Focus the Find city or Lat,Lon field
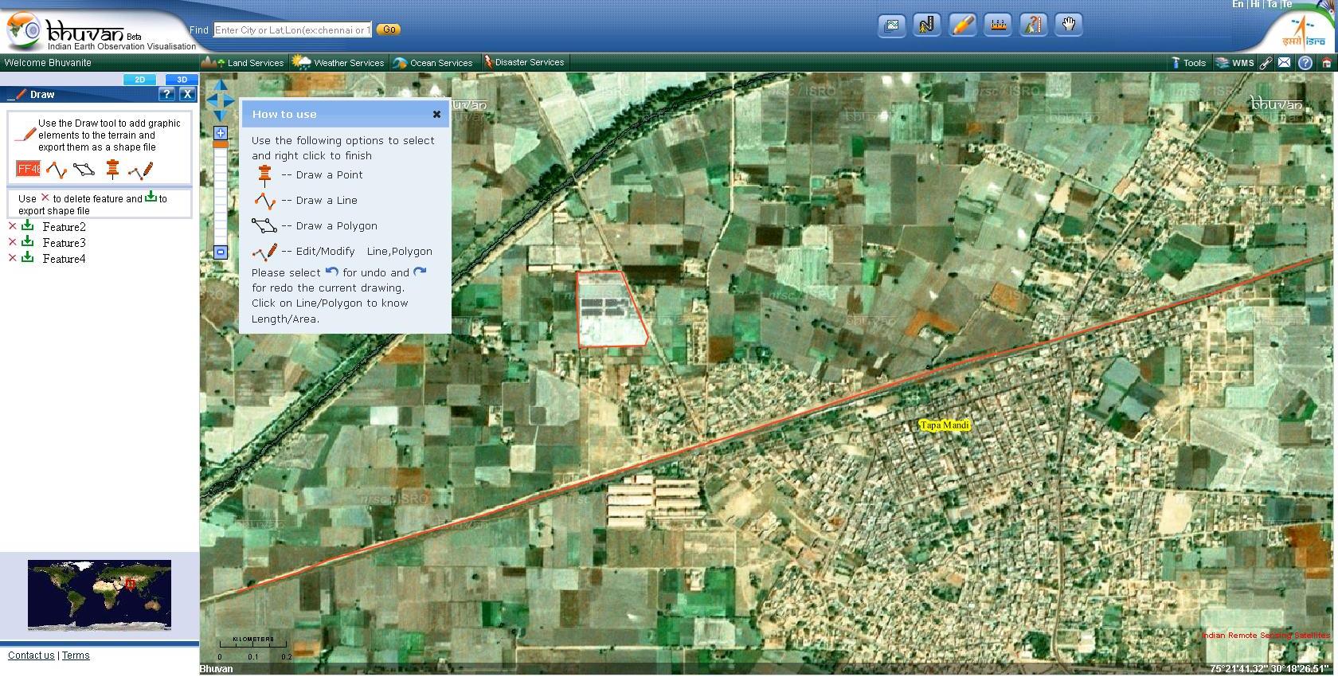1338x677 pixels. [292, 29]
